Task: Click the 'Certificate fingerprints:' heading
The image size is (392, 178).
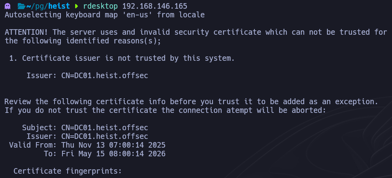Action: tap(68, 171)
